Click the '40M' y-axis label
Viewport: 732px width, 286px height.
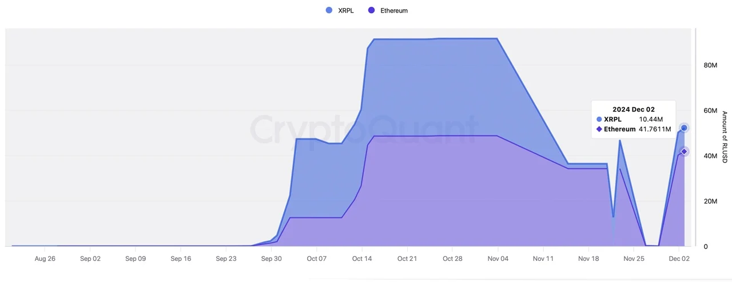coord(710,156)
